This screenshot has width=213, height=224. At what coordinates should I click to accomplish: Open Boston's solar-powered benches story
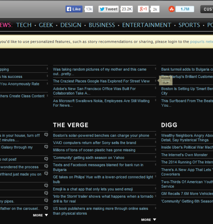tap(101, 135)
